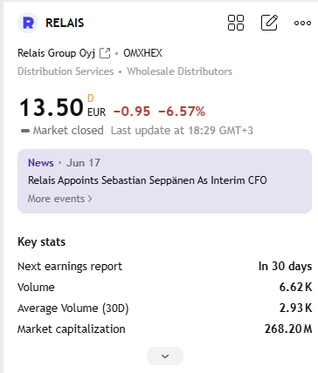Image resolution: width=318 pixels, height=373 pixels.
Task: Click the orange D delayed-data indicator
Action: [91, 98]
